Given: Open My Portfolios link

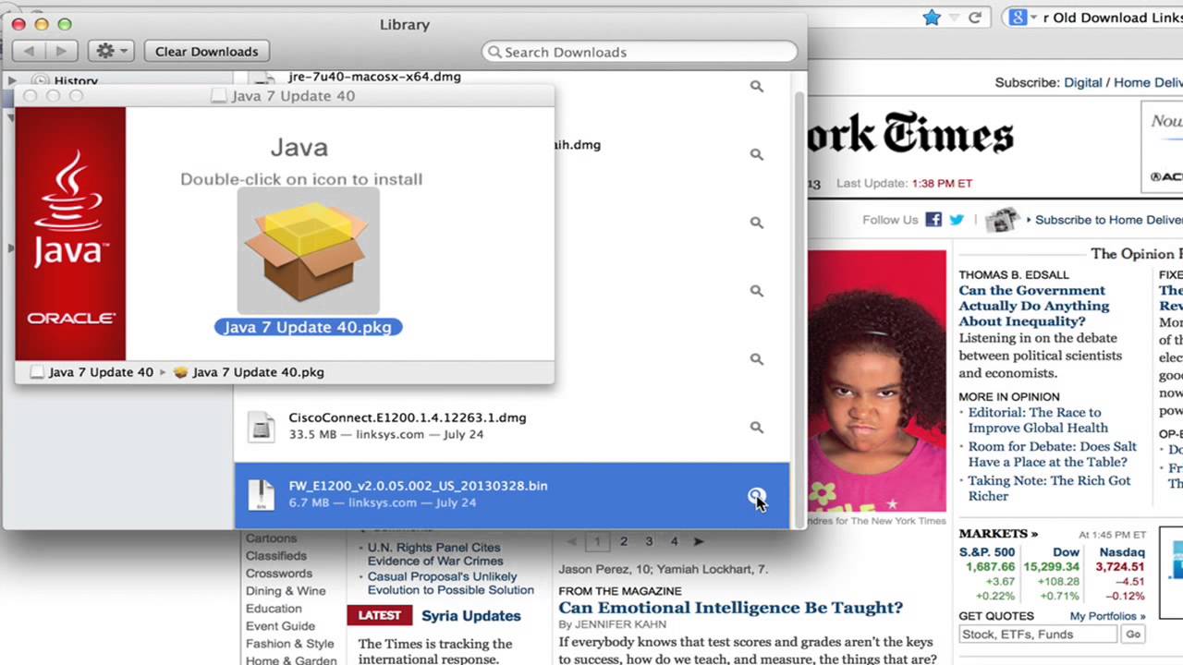Looking at the screenshot, I should click(x=1107, y=616).
